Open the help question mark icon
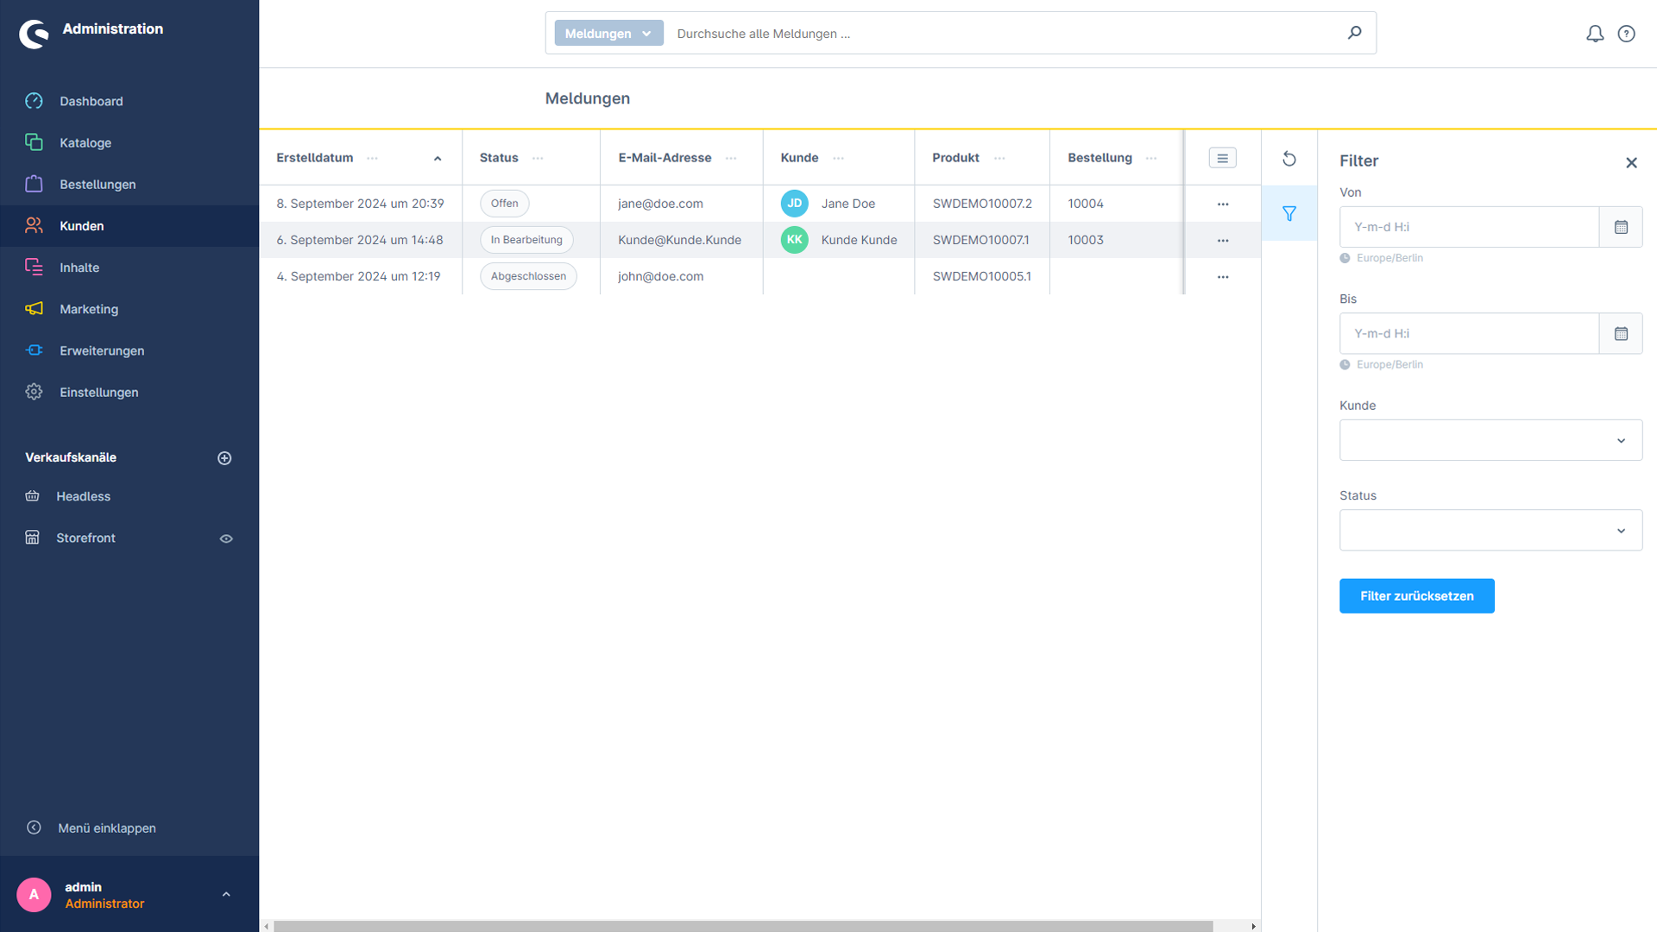The image size is (1657, 932). click(x=1626, y=33)
